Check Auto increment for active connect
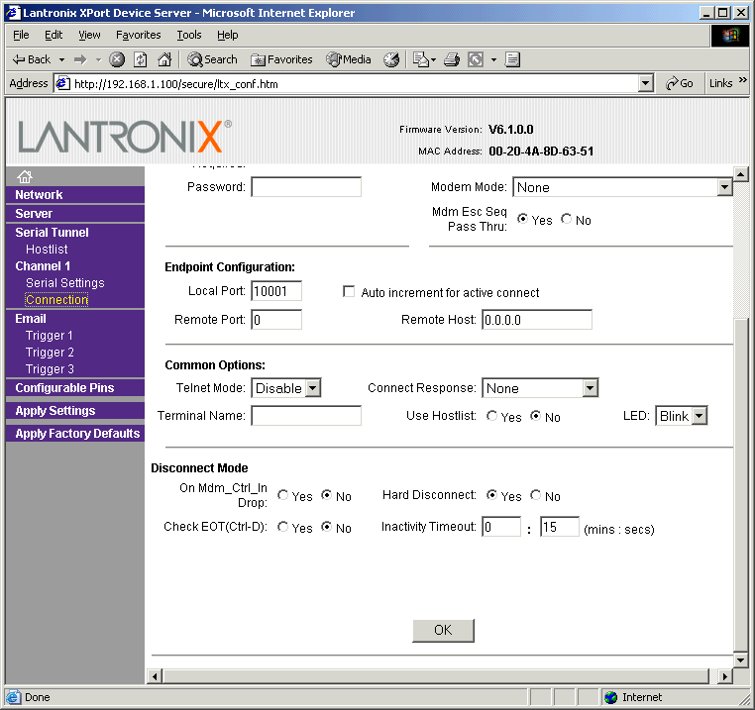 click(349, 292)
